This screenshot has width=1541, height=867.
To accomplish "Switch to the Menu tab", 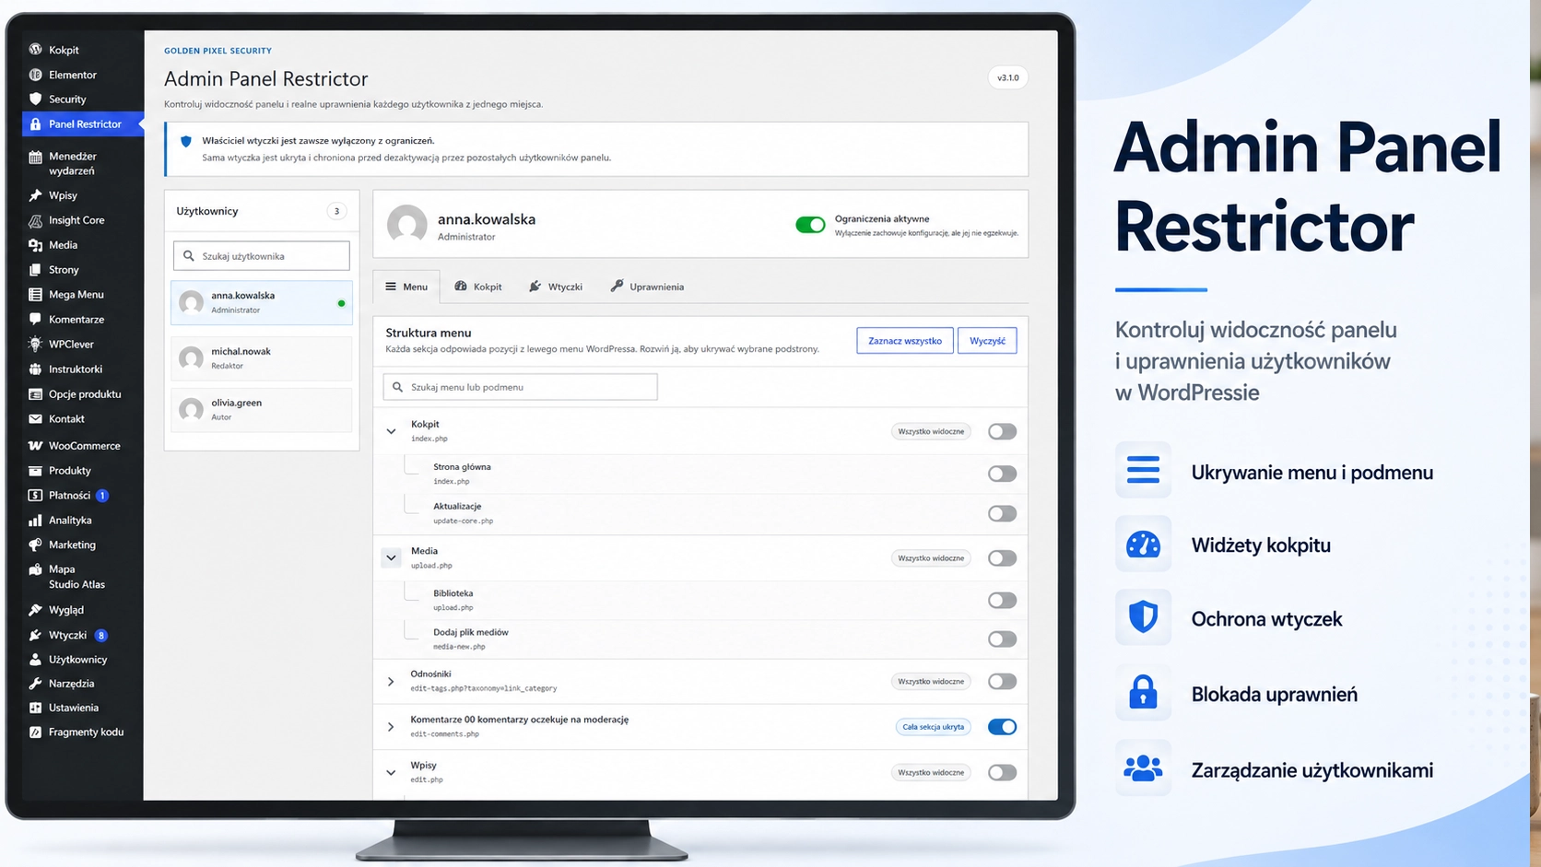I will 406,287.
